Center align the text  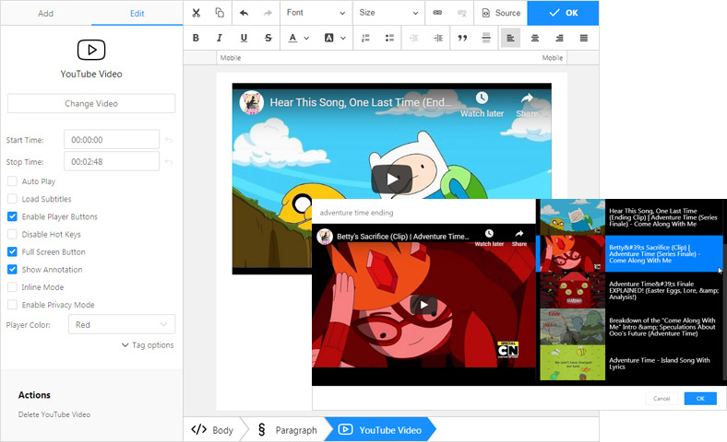coord(535,38)
